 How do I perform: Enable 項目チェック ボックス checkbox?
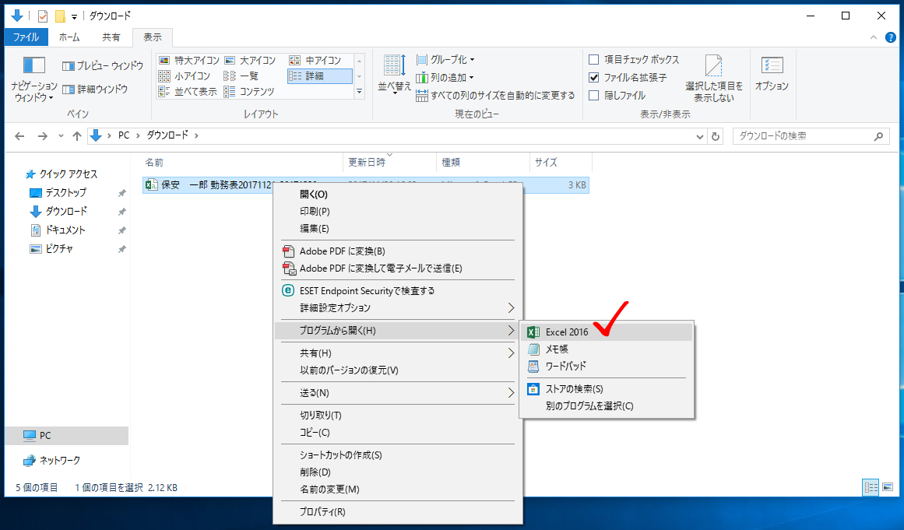(594, 60)
